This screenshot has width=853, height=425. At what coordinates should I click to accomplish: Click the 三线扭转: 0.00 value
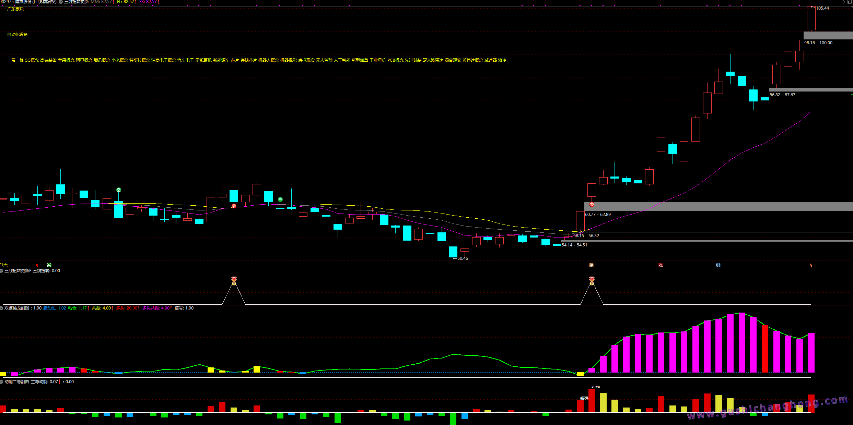click(46, 271)
